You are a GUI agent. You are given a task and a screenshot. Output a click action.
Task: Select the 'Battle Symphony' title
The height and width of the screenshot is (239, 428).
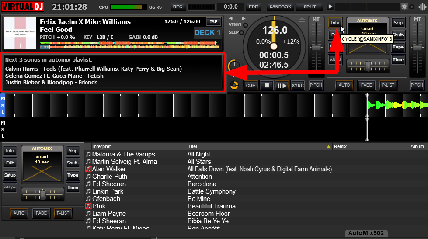[211, 191]
